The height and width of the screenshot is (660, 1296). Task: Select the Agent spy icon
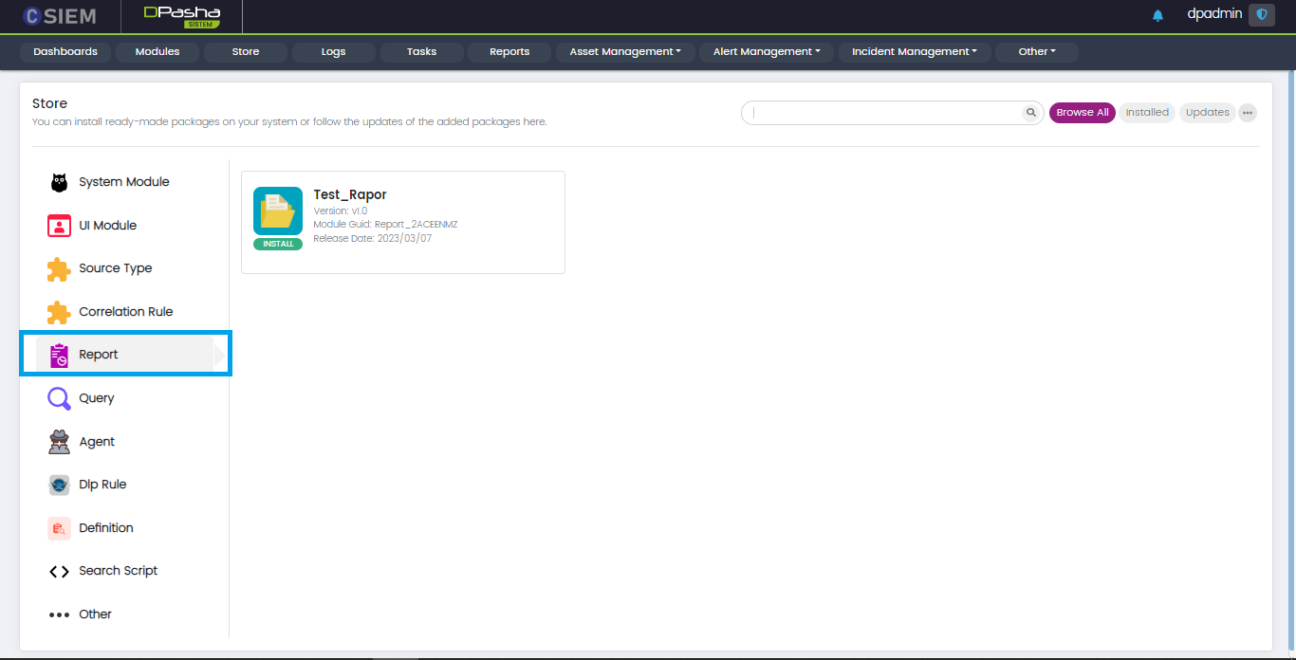pyautogui.click(x=59, y=442)
